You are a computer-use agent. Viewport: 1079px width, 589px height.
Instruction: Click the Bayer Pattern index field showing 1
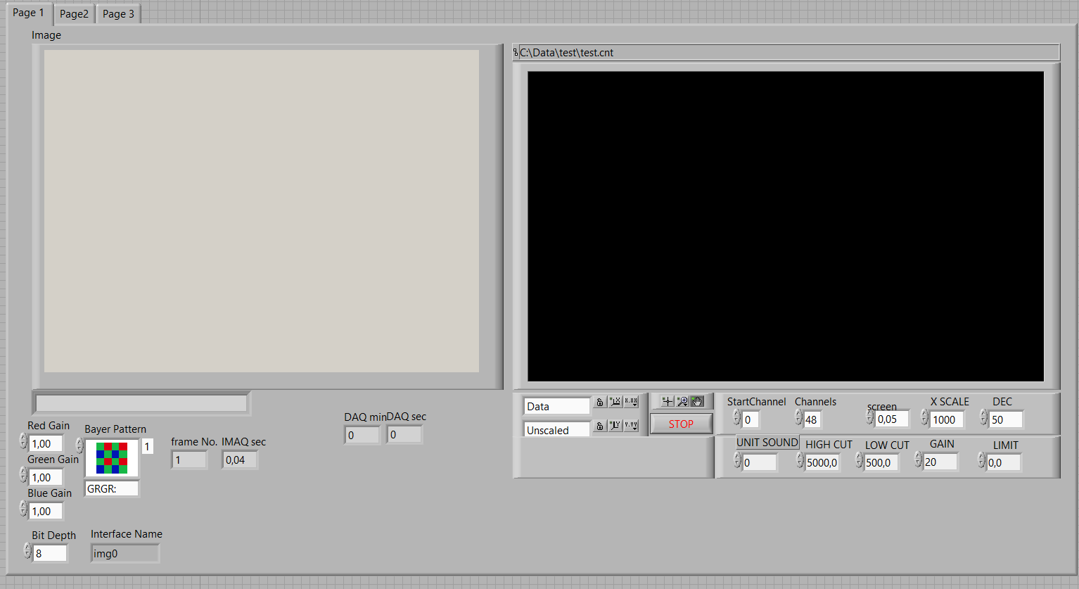click(147, 446)
